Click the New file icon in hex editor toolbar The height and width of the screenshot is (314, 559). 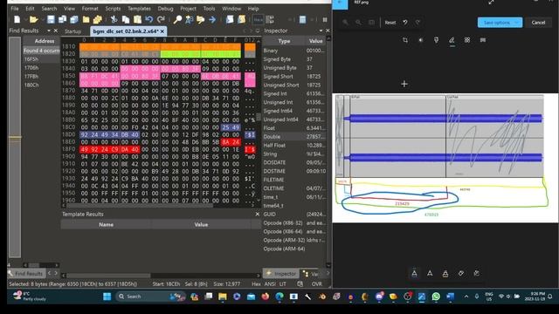[17, 19]
